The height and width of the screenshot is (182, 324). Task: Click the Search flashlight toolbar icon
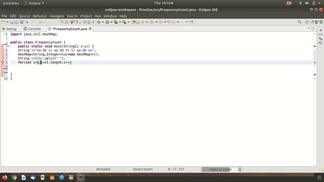click(143, 22)
